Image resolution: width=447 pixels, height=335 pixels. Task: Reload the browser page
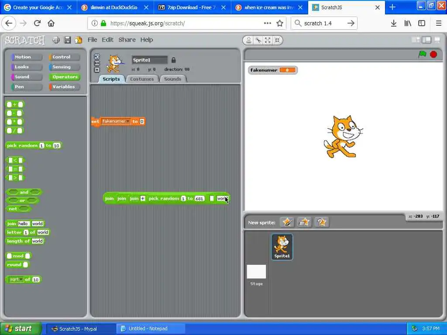(37, 23)
